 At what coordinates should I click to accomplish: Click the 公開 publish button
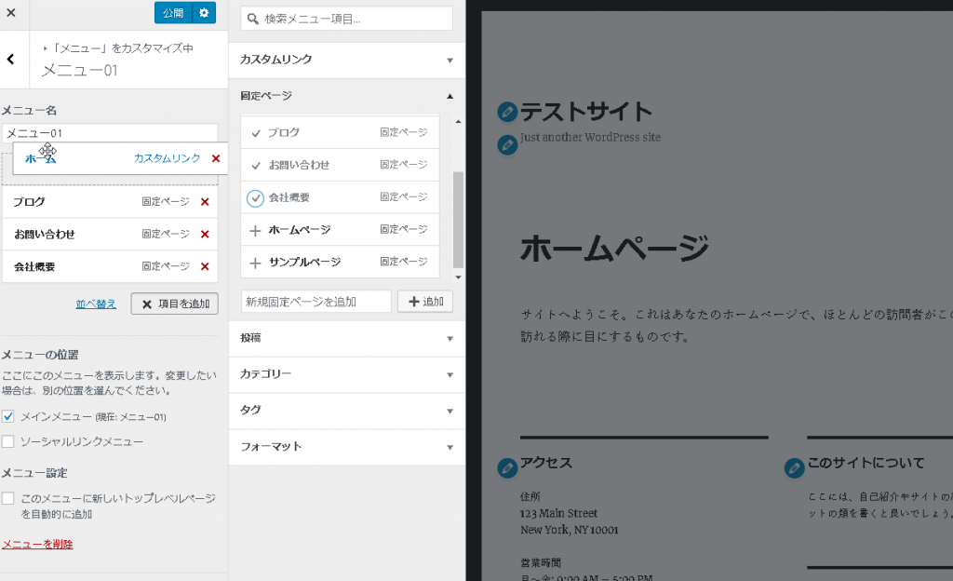tap(173, 13)
